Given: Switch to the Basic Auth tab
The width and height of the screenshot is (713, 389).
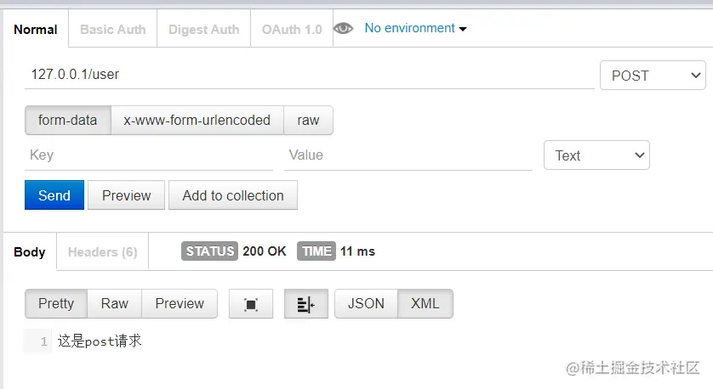Looking at the screenshot, I should point(113,30).
